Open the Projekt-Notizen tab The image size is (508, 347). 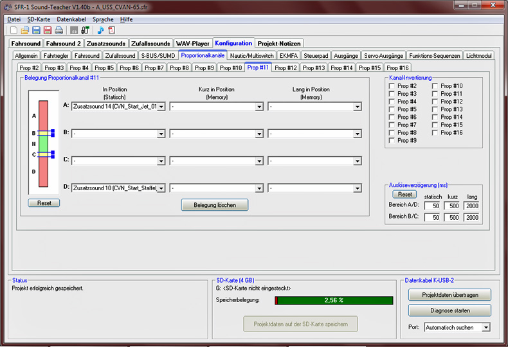(279, 44)
